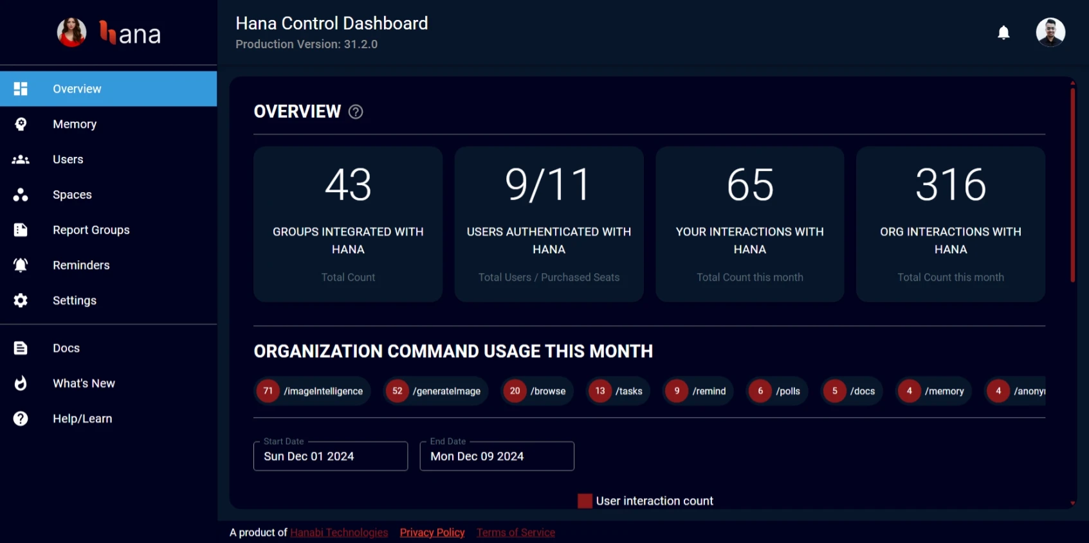Open the Terms of Service link
Image resolution: width=1089 pixels, height=543 pixels.
tap(516, 532)
